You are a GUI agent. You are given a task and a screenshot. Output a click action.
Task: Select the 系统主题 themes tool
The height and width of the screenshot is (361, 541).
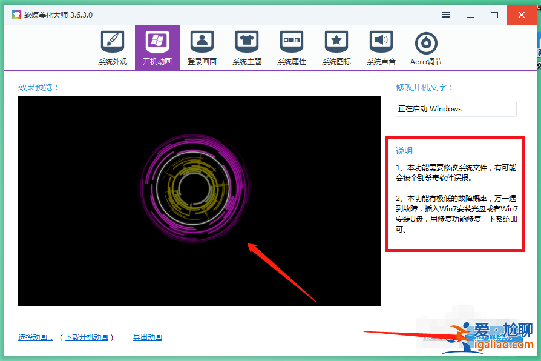(x=246, y=47)
